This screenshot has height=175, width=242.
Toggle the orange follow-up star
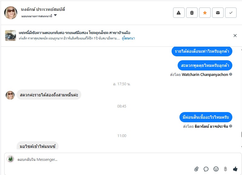[205, 13]
